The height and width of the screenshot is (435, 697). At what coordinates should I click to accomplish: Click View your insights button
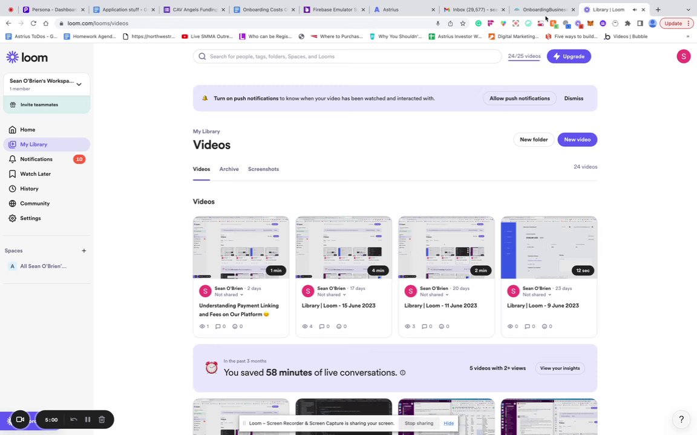point(560,368)
